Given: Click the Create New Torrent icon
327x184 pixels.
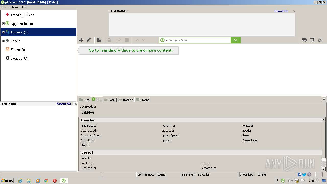Looking at the screenshot, I should click(x=99, y=40).
